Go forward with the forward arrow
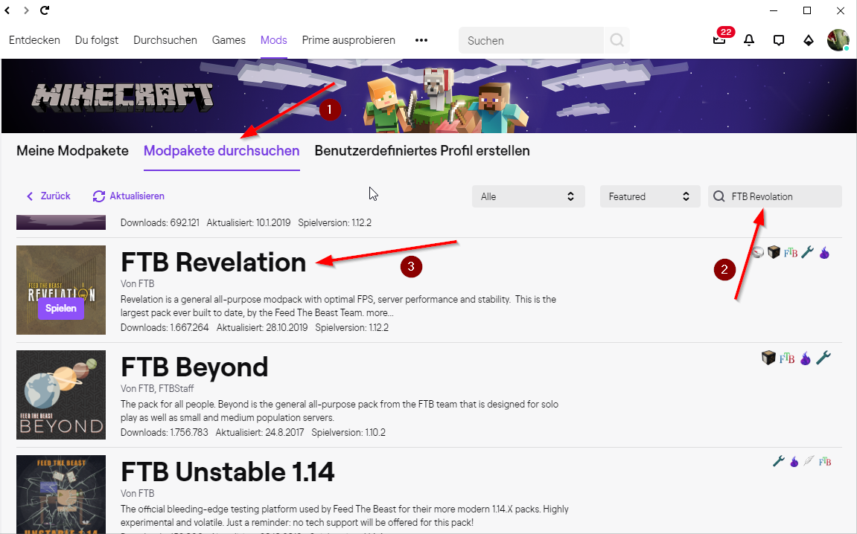 (26, 10)
